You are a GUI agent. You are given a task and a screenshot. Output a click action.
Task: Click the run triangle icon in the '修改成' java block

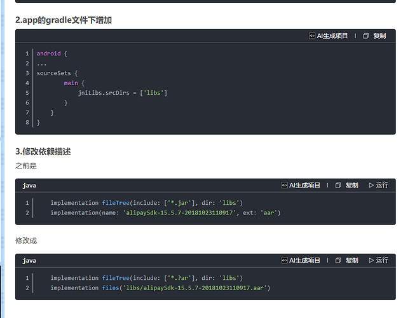pyautogui.click(x=371, y=260)
